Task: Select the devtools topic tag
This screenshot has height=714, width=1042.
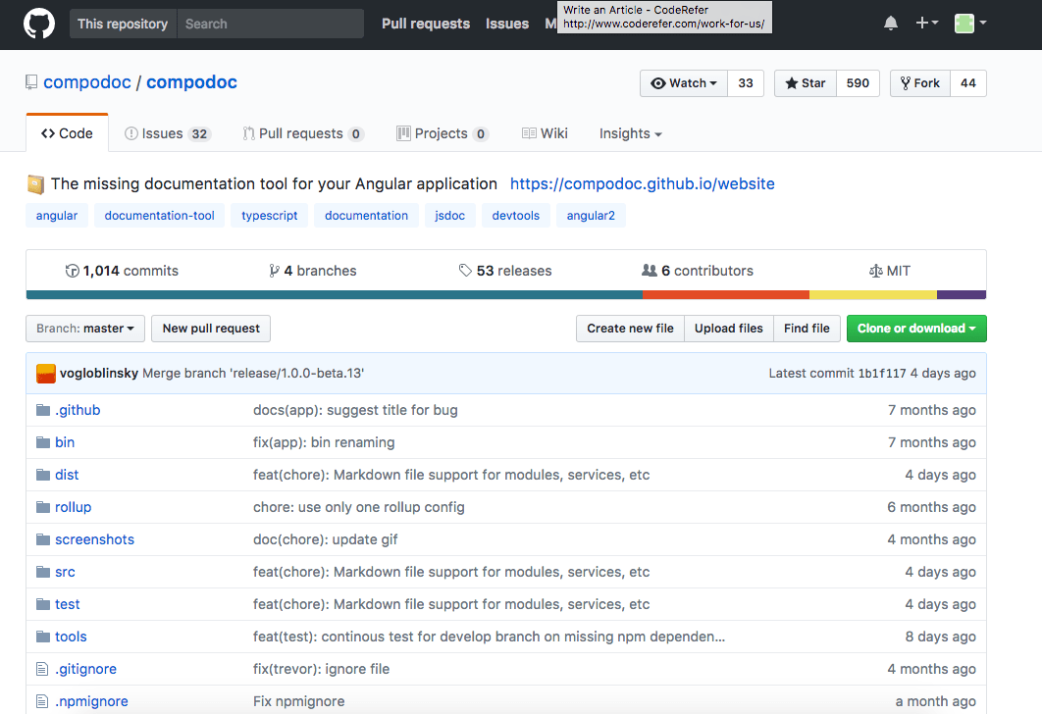Action: [516, 215]
